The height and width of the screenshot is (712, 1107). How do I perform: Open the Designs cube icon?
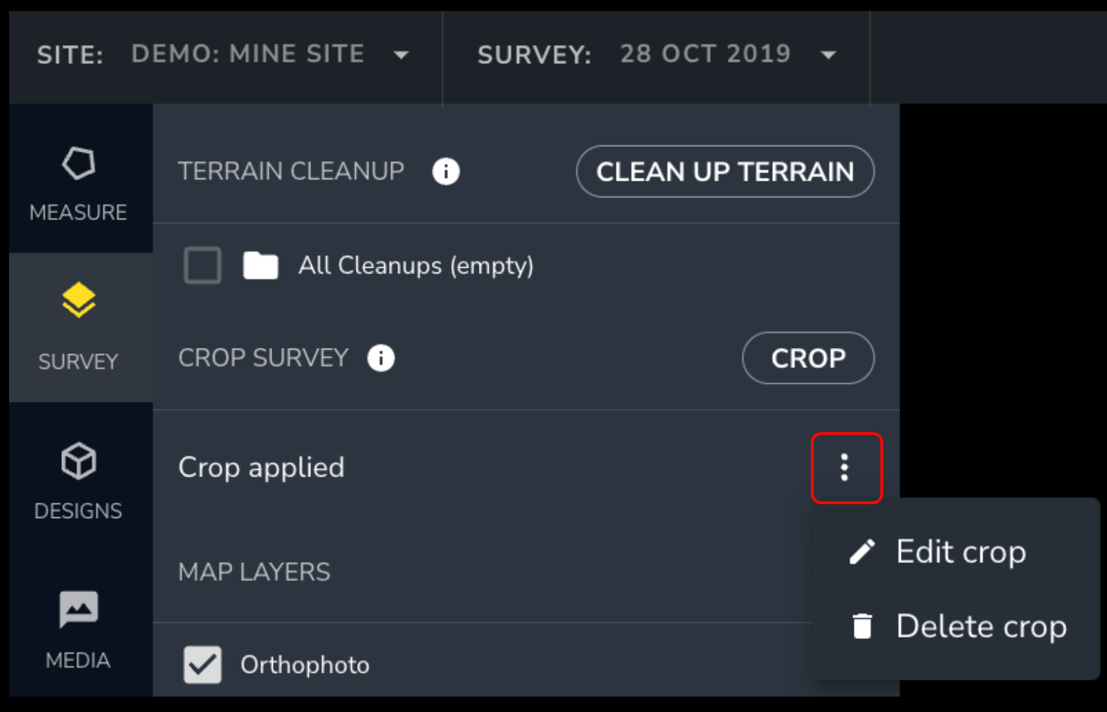click(78, 461)
